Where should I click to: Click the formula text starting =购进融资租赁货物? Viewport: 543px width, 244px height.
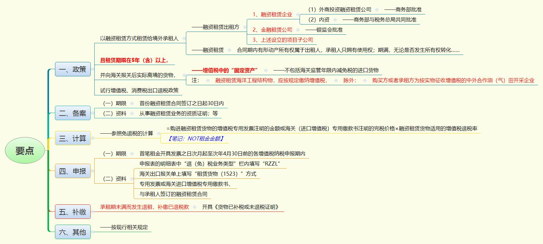322,128
